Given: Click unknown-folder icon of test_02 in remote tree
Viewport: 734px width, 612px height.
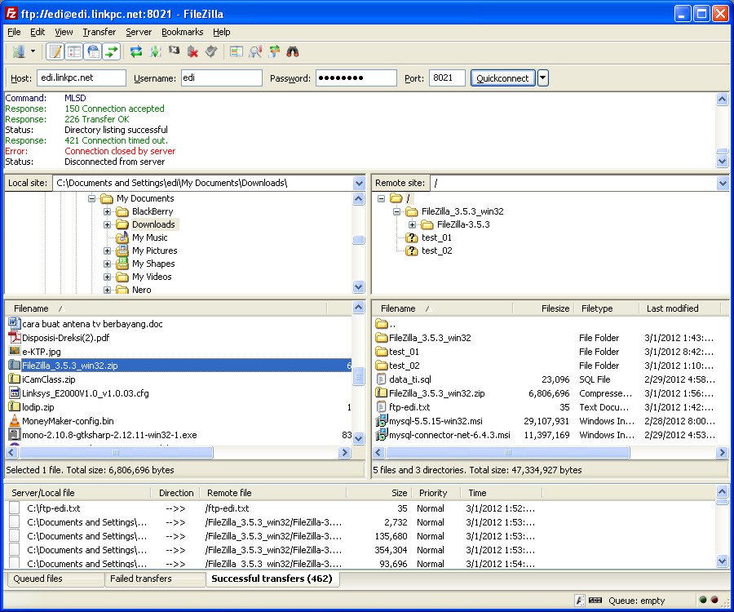Looking at the screenshot, I should [x=411, y=251].
